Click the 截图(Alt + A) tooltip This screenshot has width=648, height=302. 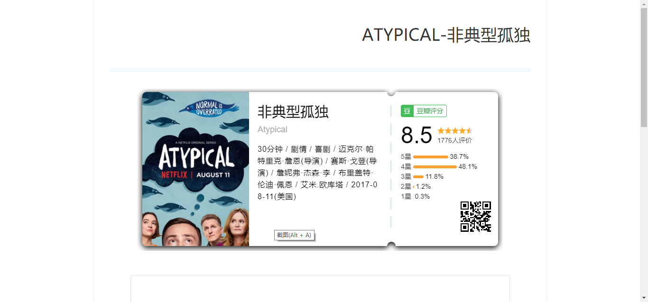[x=294, y=235]
